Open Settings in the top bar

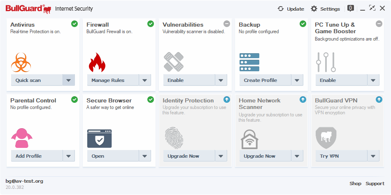point(325,9)
